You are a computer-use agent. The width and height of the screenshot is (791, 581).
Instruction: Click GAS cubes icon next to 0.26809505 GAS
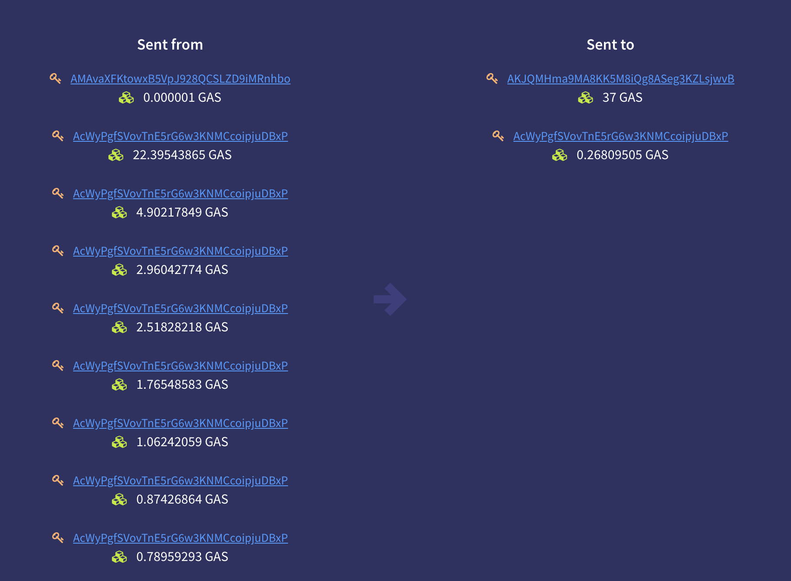click(560, 155)
